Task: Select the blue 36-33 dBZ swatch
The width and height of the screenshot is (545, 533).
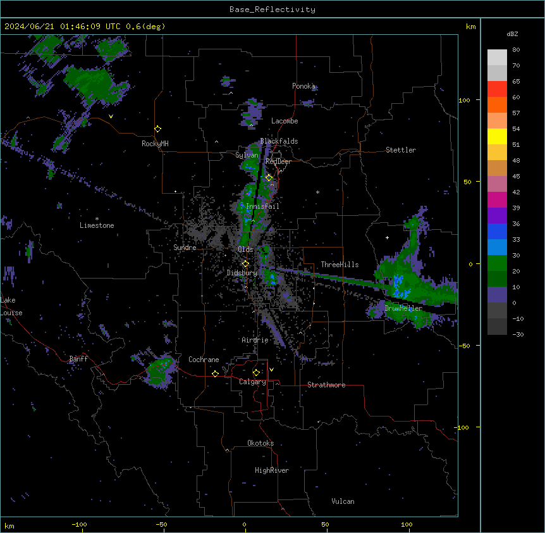Action: tap(497, 231)
